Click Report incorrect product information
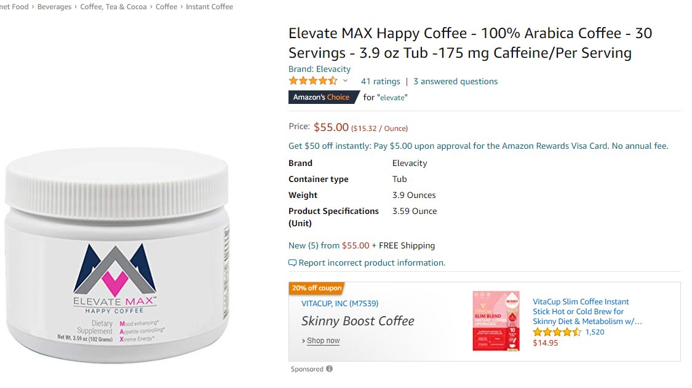This screenshot has height=388, width=692. (x=372, y=263)
